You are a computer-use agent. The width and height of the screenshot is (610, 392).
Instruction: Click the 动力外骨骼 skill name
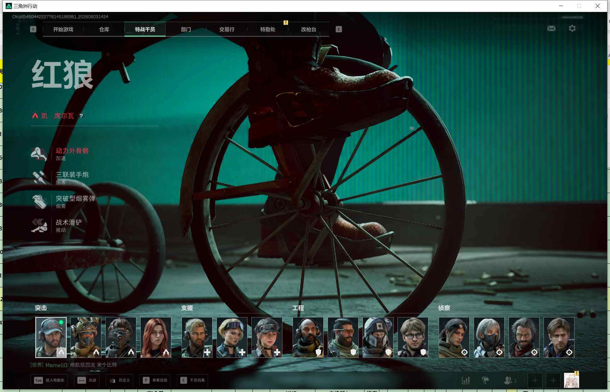tap(72, 151)
